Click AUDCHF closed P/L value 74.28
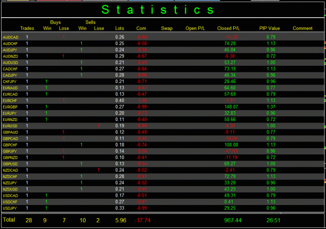 coord(230,43)
